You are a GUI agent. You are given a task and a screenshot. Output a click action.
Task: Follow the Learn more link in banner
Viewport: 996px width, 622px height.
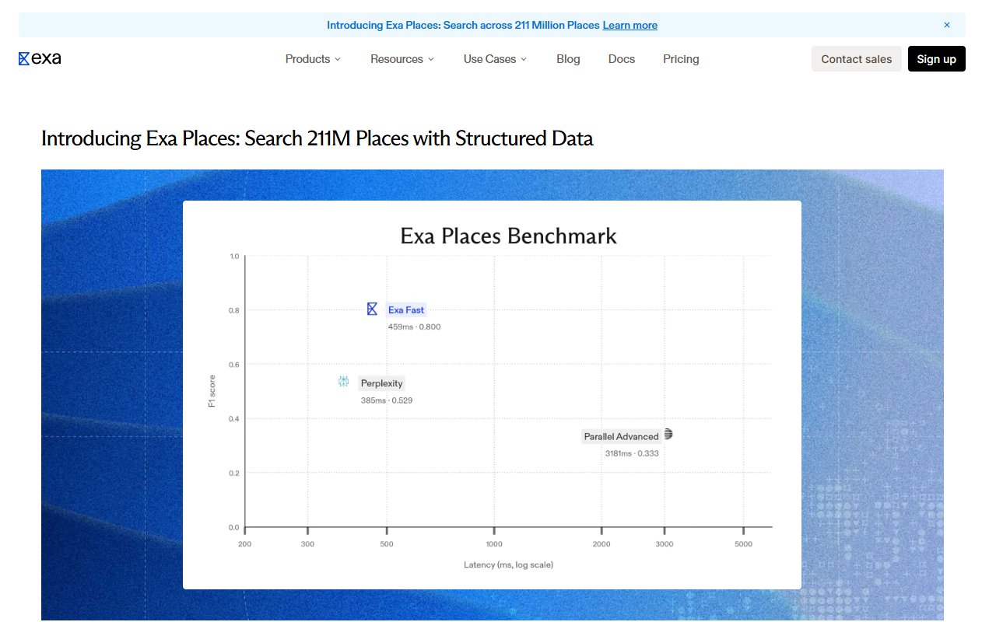point(630,25)
